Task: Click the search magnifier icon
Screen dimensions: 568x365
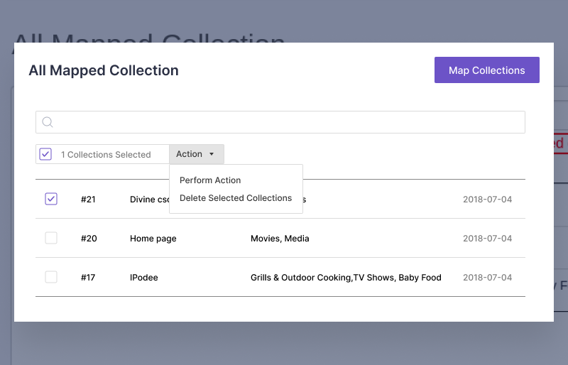Action: pyautogui.click(x=48, y=122)
